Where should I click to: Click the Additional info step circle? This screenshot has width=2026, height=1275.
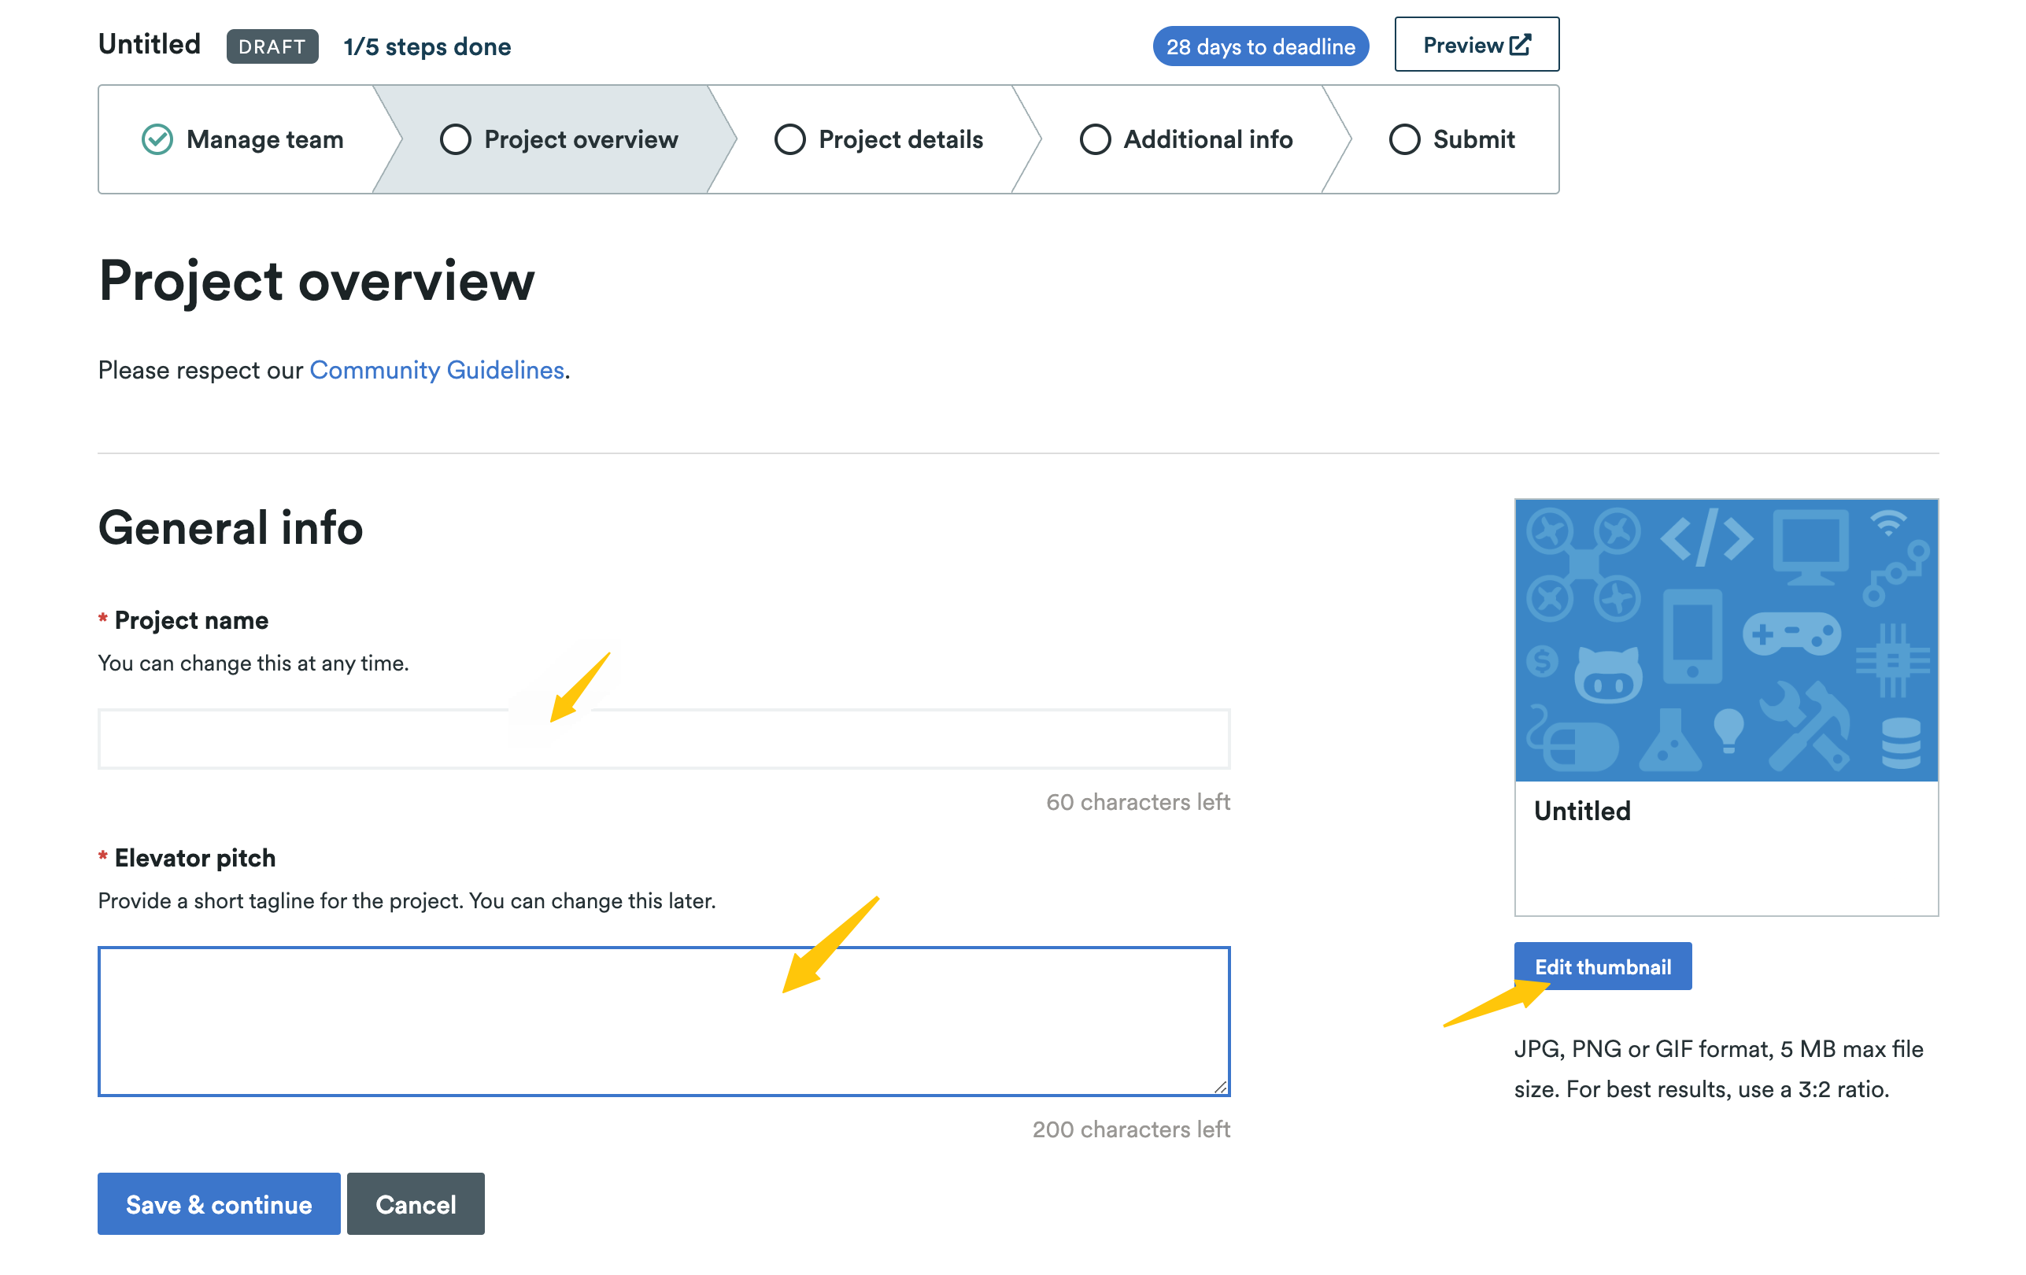click(1095, 139)
